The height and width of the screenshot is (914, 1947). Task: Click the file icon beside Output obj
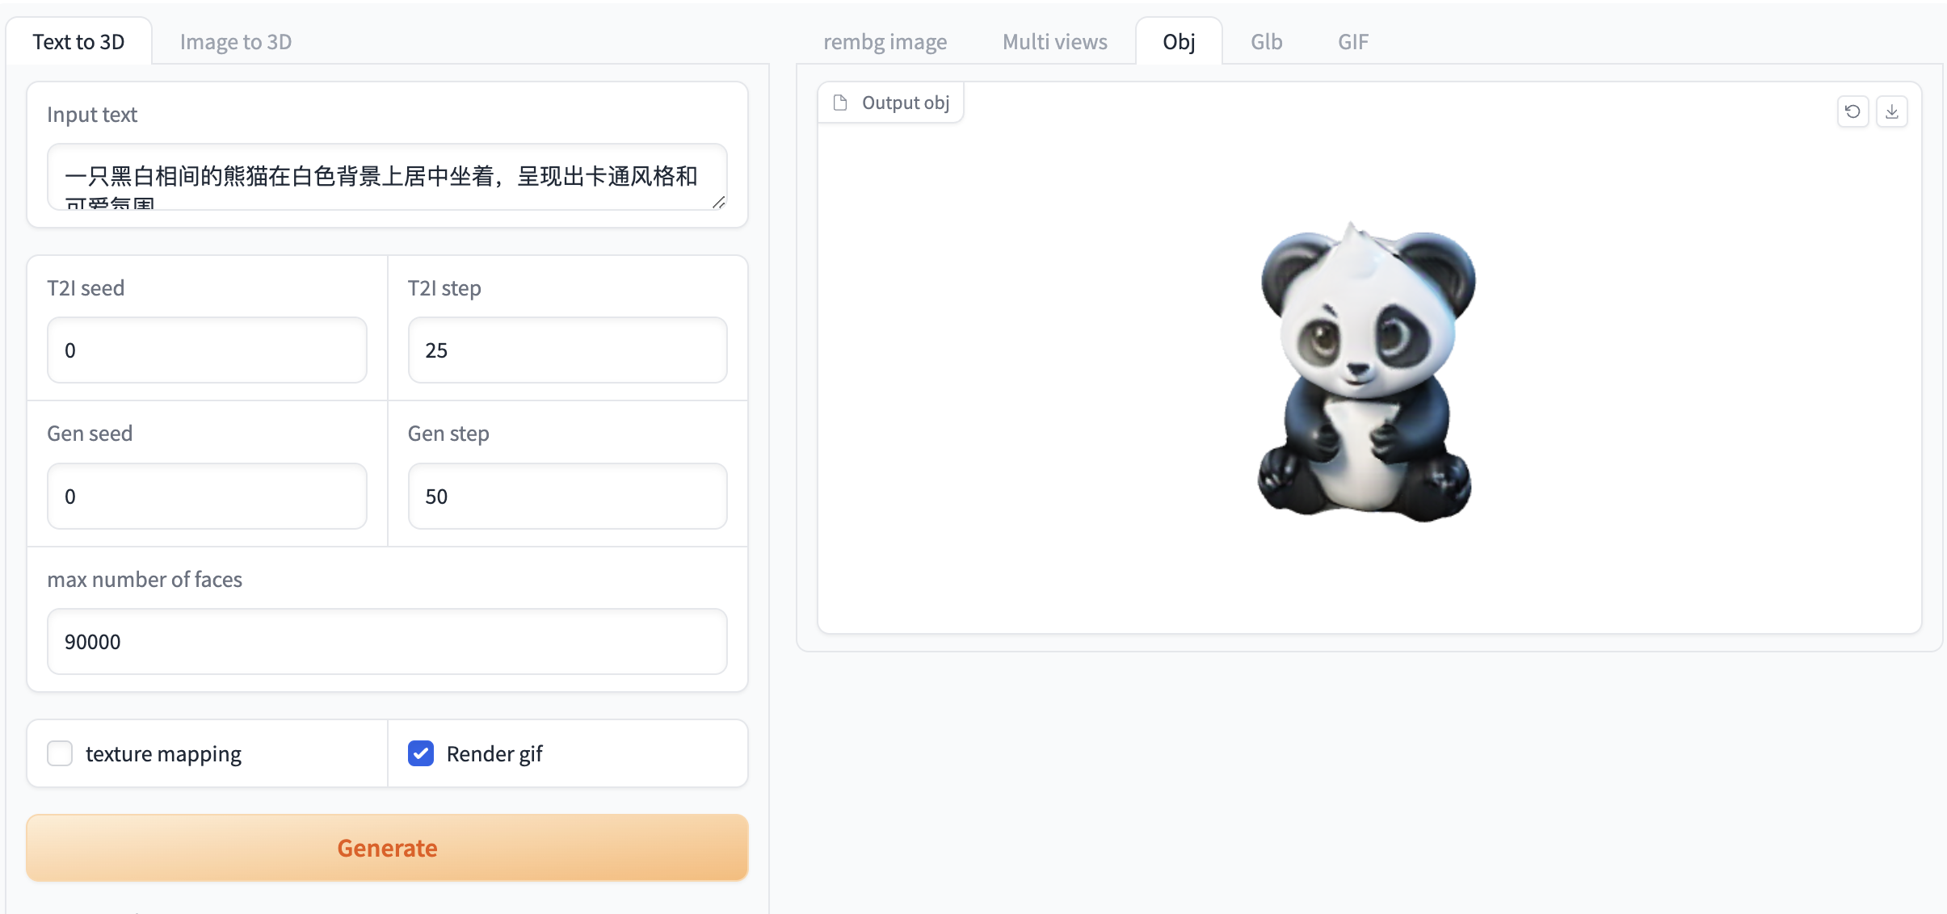coord(840,103)
